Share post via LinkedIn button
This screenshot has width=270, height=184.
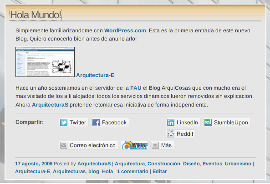click(x=183, y=123)
